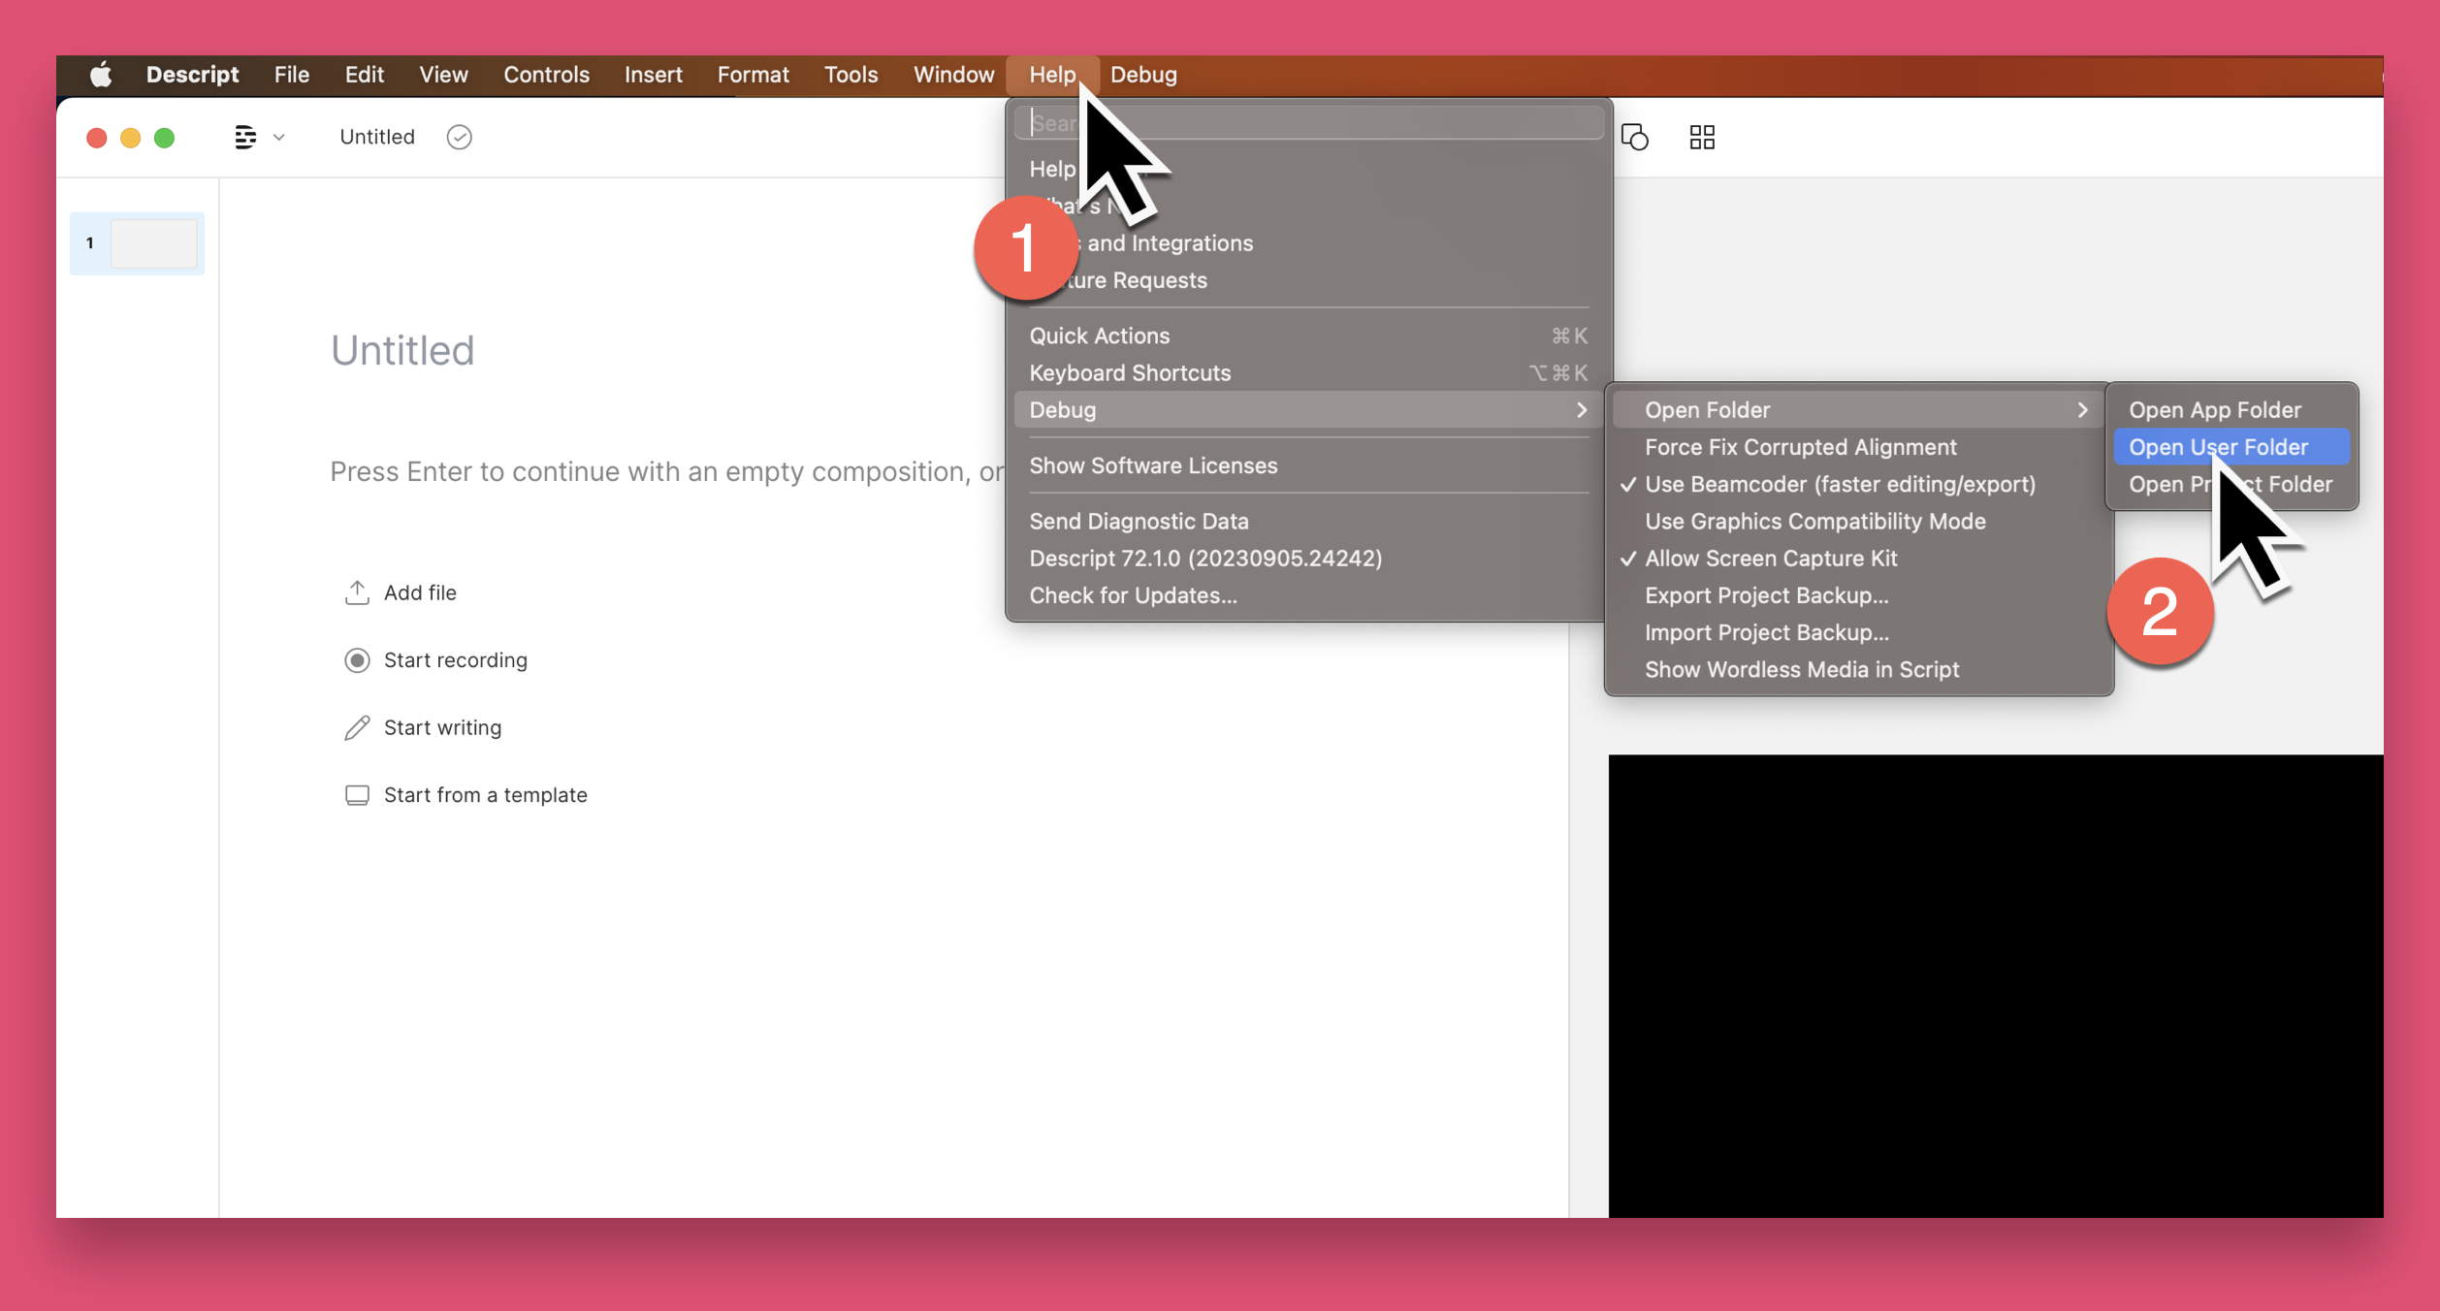
Task: Click the Start writing pencil icon
Action: coord(357,728)
